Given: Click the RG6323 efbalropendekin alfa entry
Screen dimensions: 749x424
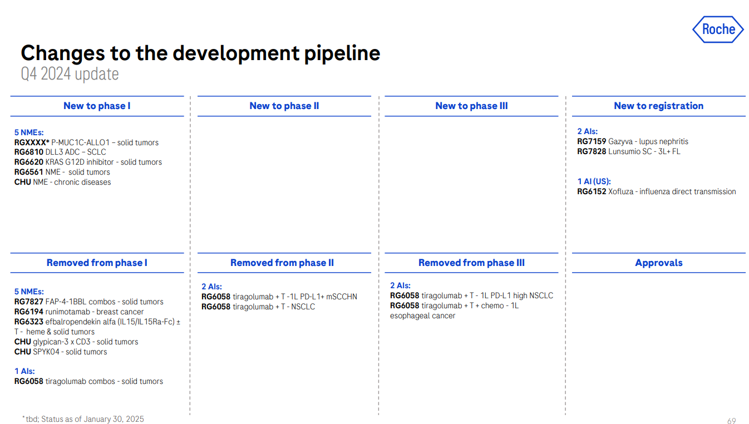Looking at the screenshot, I should 97,327.
